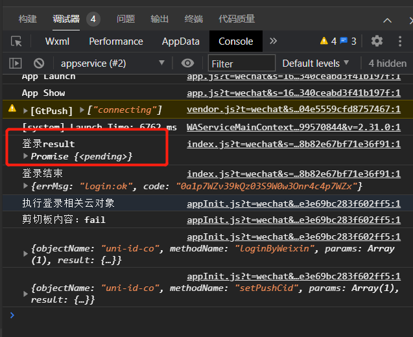
Task: Open DevTools settings gear
Action: (377, 41)
